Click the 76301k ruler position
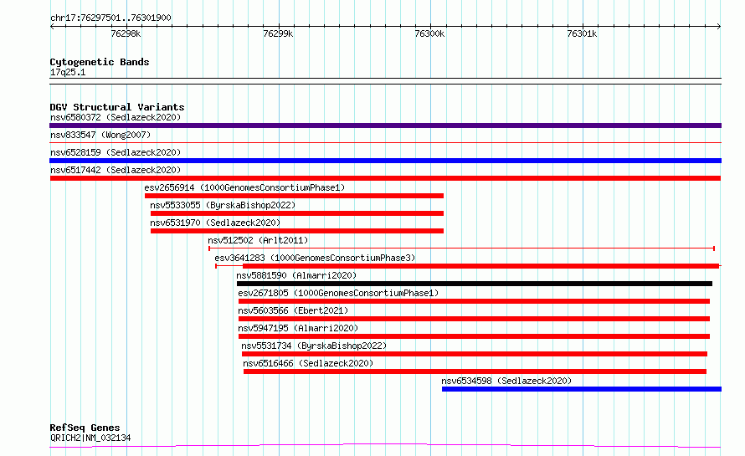This screenshot has width=745, height=456. (582, 33)
